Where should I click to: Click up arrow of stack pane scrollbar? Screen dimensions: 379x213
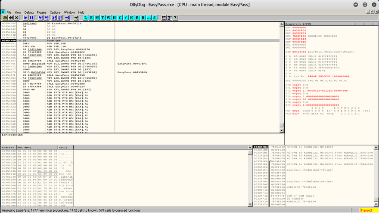(x=376, y=148)
